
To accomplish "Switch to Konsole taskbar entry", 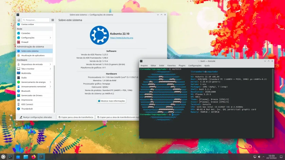I will (41, 157).
